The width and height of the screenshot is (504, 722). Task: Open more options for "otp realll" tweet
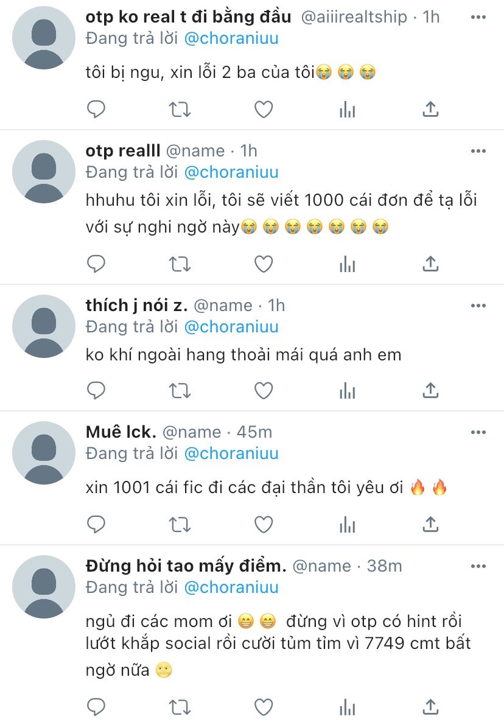[478, 151]
